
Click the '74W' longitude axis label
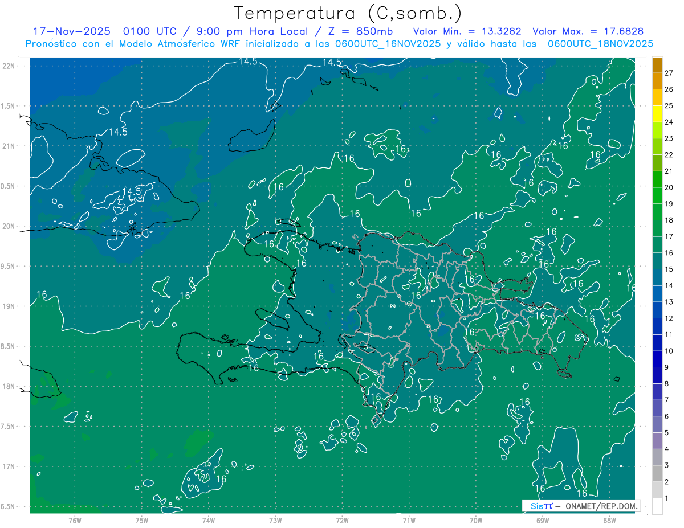pyautogui.click(x=209, y=521)
